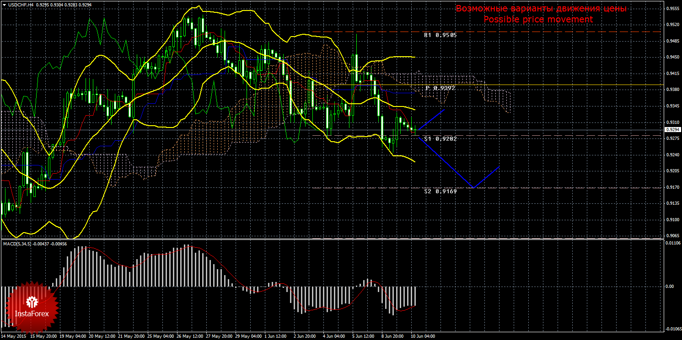Click the 26 May 12:00 time label

[190, 336]
